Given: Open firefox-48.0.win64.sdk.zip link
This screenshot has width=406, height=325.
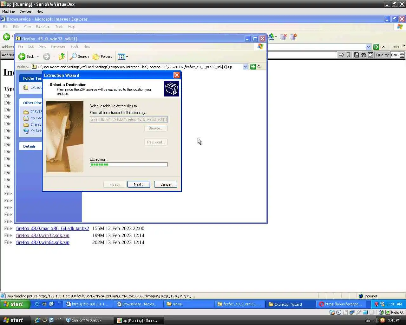Looking at the screenshot, I should 43,242.
